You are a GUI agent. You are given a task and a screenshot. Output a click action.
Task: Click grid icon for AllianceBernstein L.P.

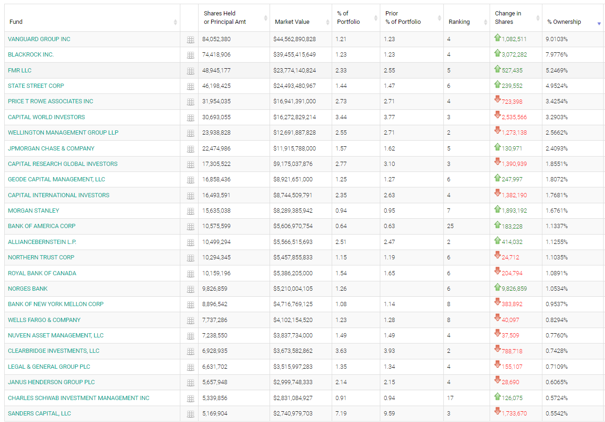point(190,243)
